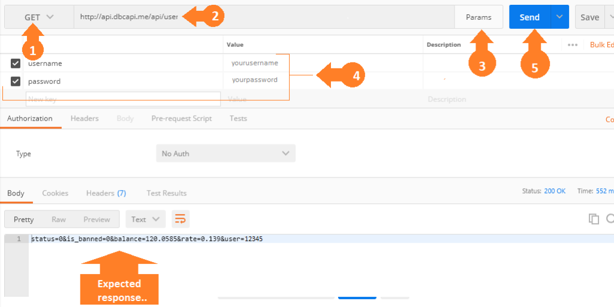This screenshot has width=614, height=307.
Task: Click the Params button
Action: [478, 17]
